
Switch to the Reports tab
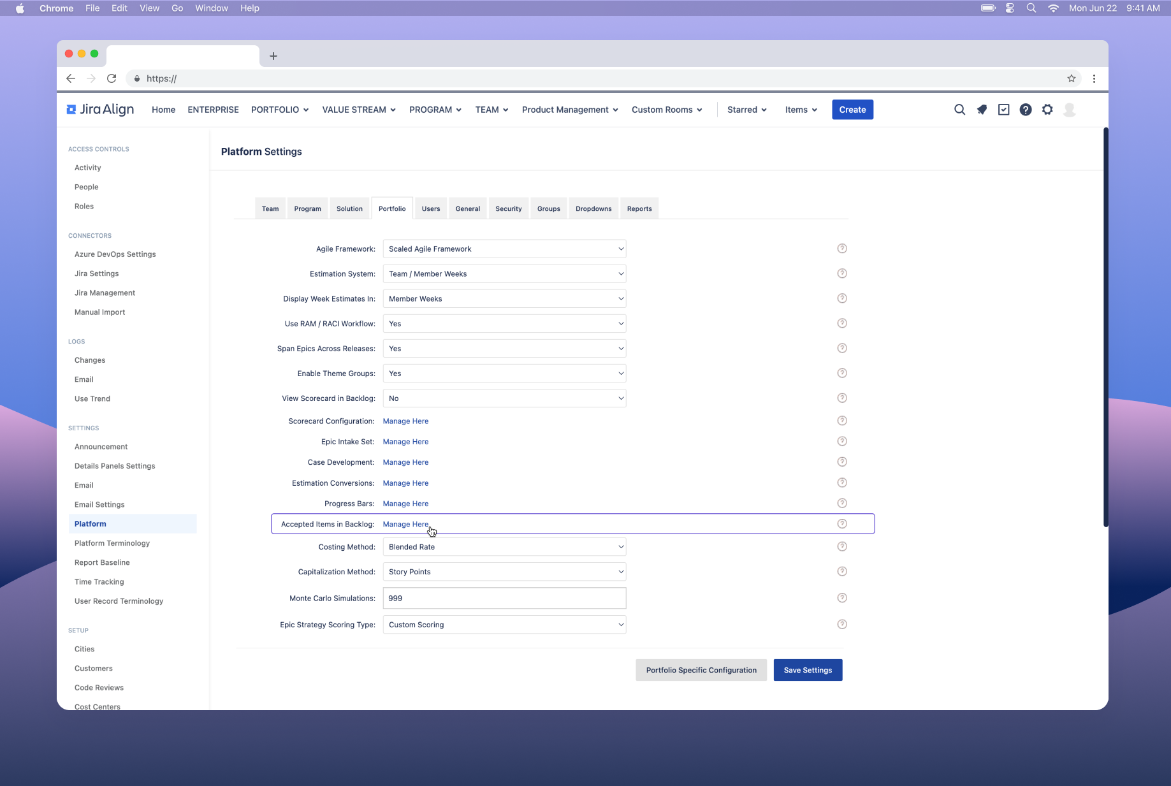click(x=639, y=208)
